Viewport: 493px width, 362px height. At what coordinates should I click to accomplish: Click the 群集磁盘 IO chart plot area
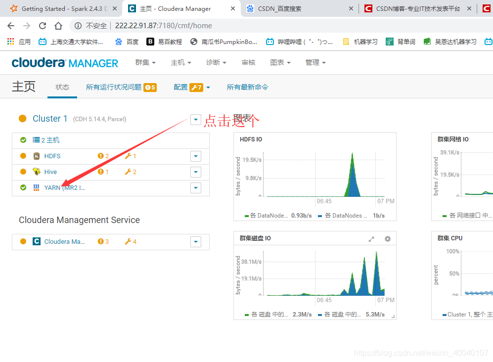tap(324, 273)
